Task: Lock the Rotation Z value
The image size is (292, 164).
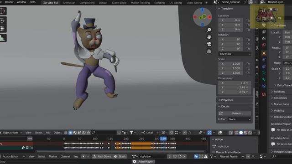Action: coord(248,49)
